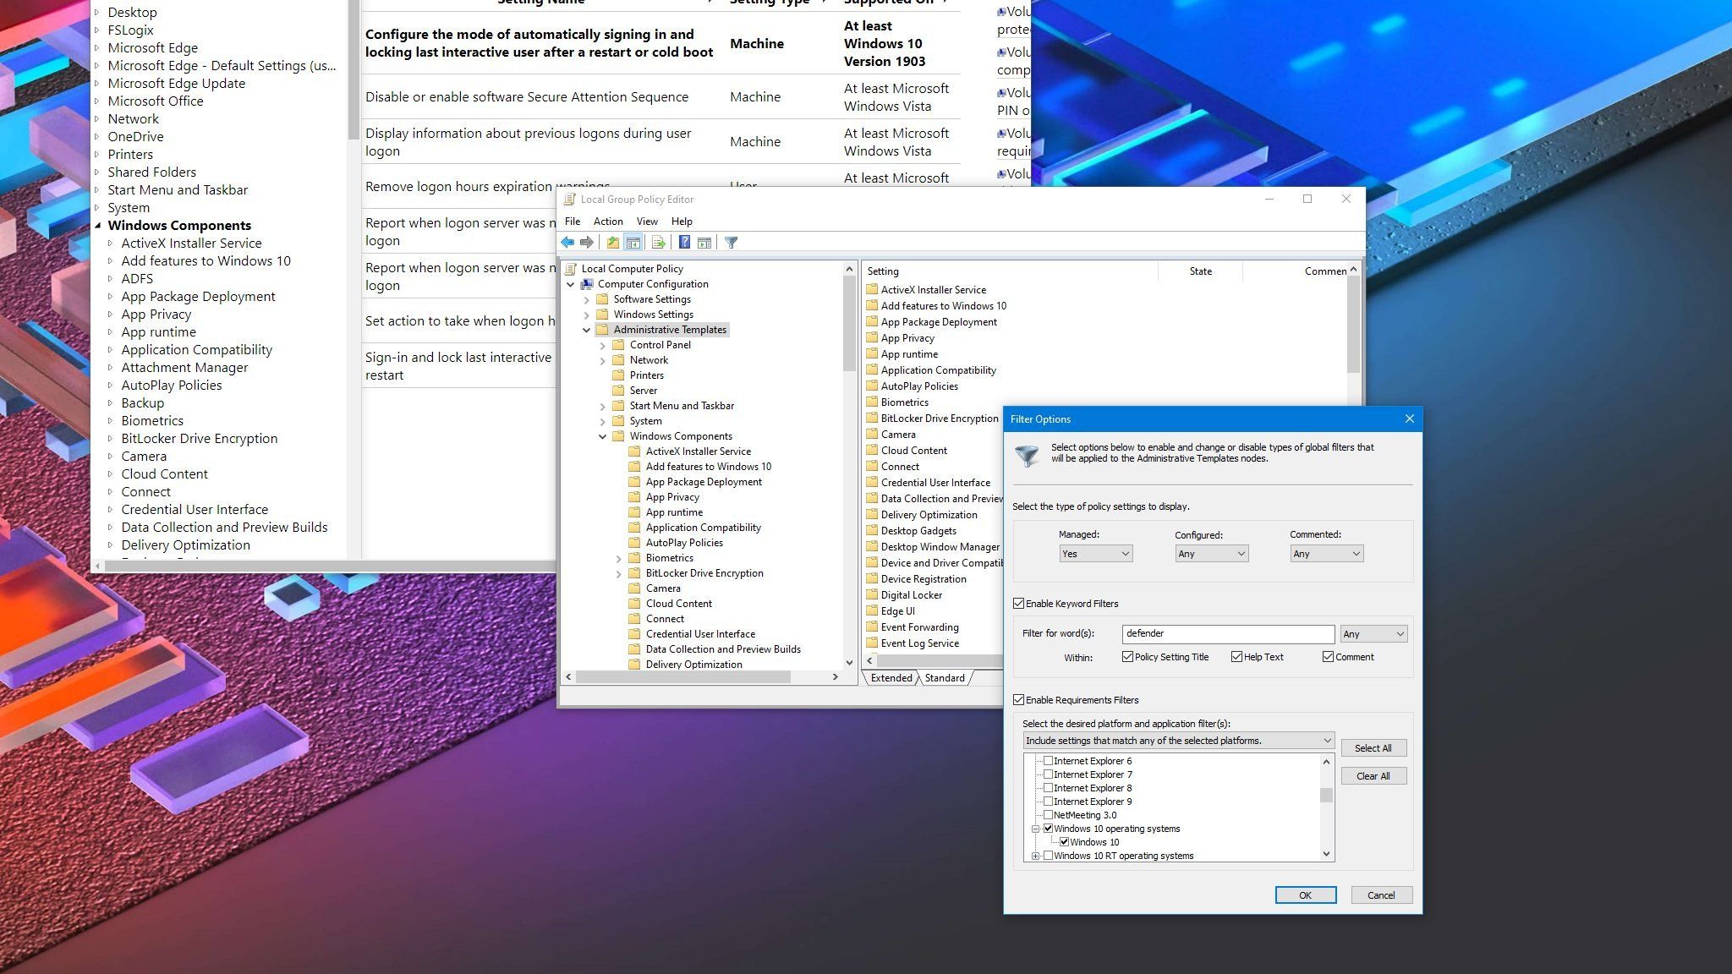This screenshot has width=1732, height=974.
Task: Click the Filter for word(s) text field
Action: click(1227, 634)
